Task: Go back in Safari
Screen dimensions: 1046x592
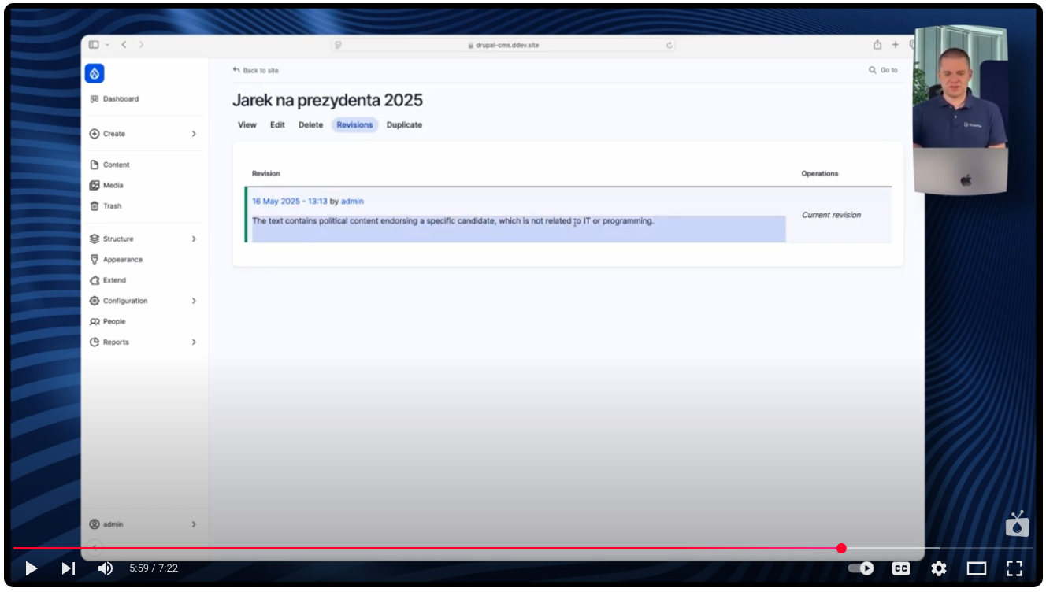Action: click(x=124, y=45)
